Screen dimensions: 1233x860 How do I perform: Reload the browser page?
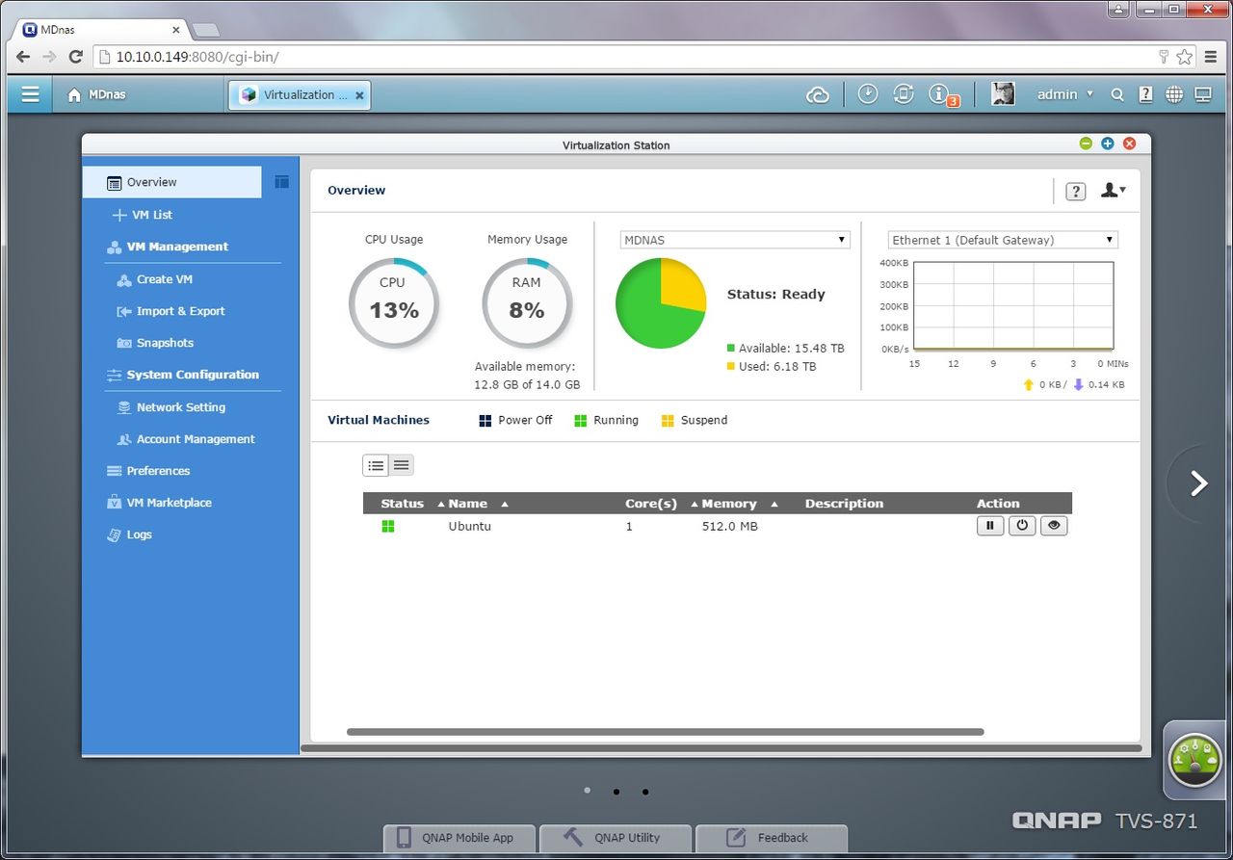(76, 57)
